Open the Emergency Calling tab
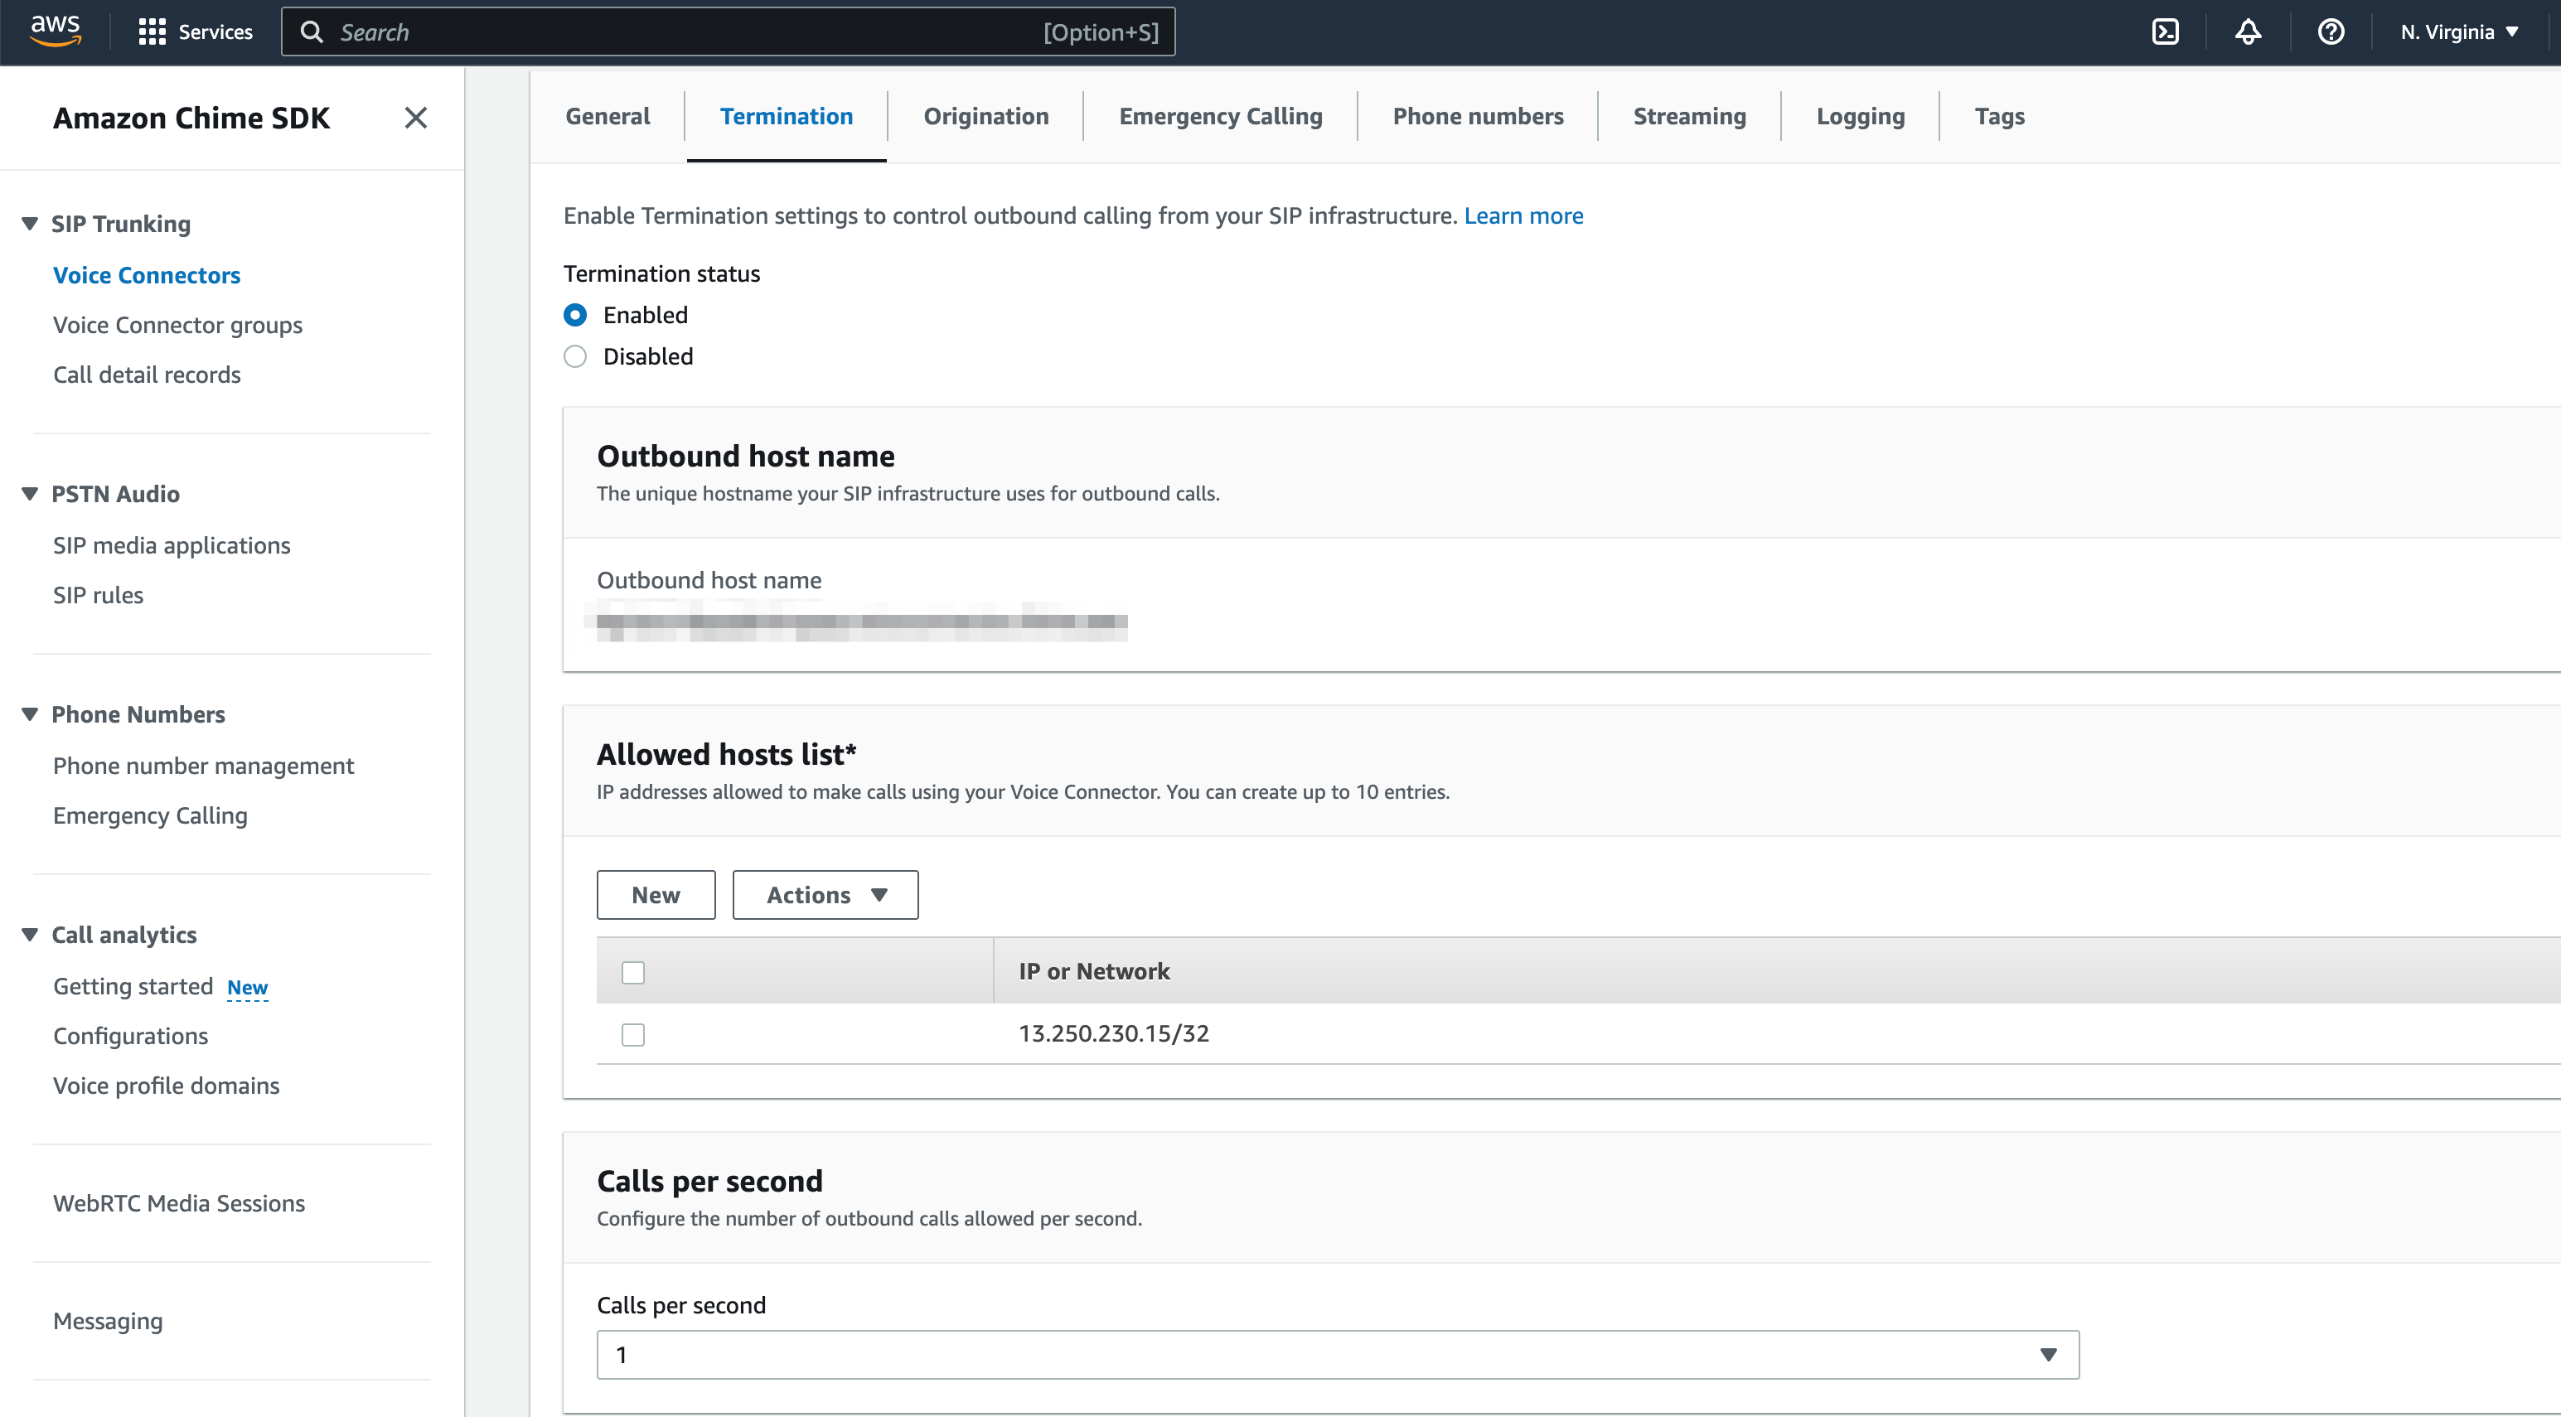This screenshot has height=1417, width=2561. 1220,116
